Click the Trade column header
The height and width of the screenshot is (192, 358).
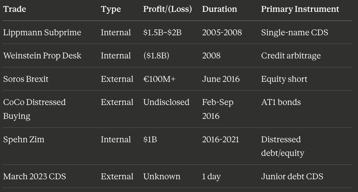pos(14,9)
